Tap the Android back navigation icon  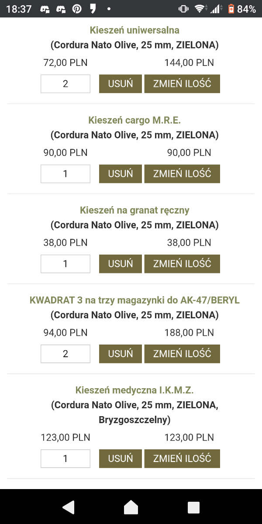(69, 507)
